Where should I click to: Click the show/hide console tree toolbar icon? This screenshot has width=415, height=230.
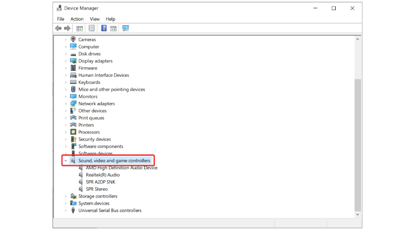tap(79, 28)
